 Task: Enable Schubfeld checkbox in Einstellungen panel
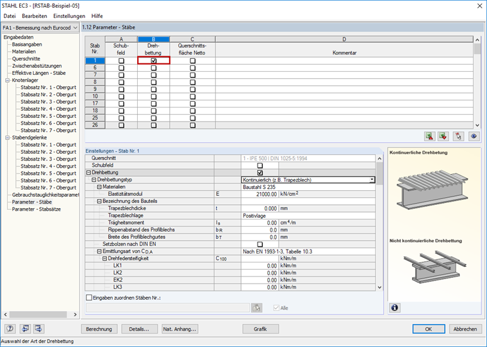260,165
